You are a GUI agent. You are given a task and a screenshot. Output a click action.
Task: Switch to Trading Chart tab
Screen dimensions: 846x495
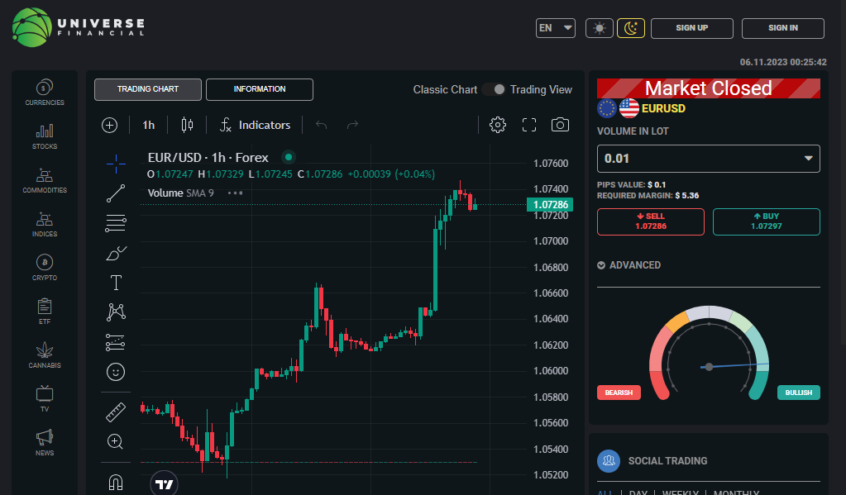click(x=148, y=89)
